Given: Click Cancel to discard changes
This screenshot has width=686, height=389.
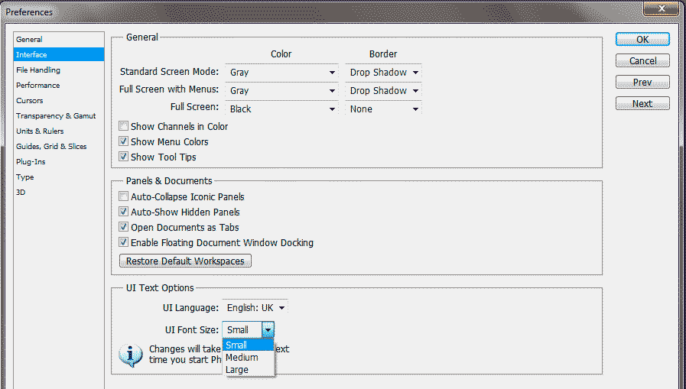Looking at the screenshot, I should pyautogui.click(x=642, y=61).
